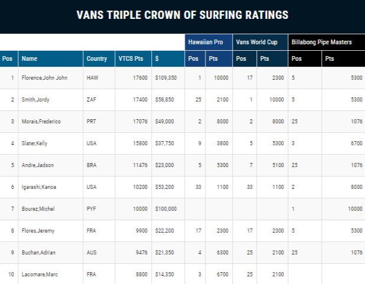The width and height of the screenshot is (365, 284).
Task: Select the $ prize money column header
Action: [157, 58]
